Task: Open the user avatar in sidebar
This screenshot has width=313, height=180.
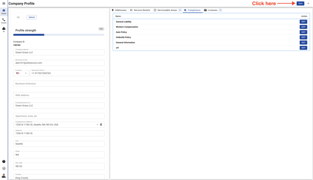Action: click(x=4, y=176)
